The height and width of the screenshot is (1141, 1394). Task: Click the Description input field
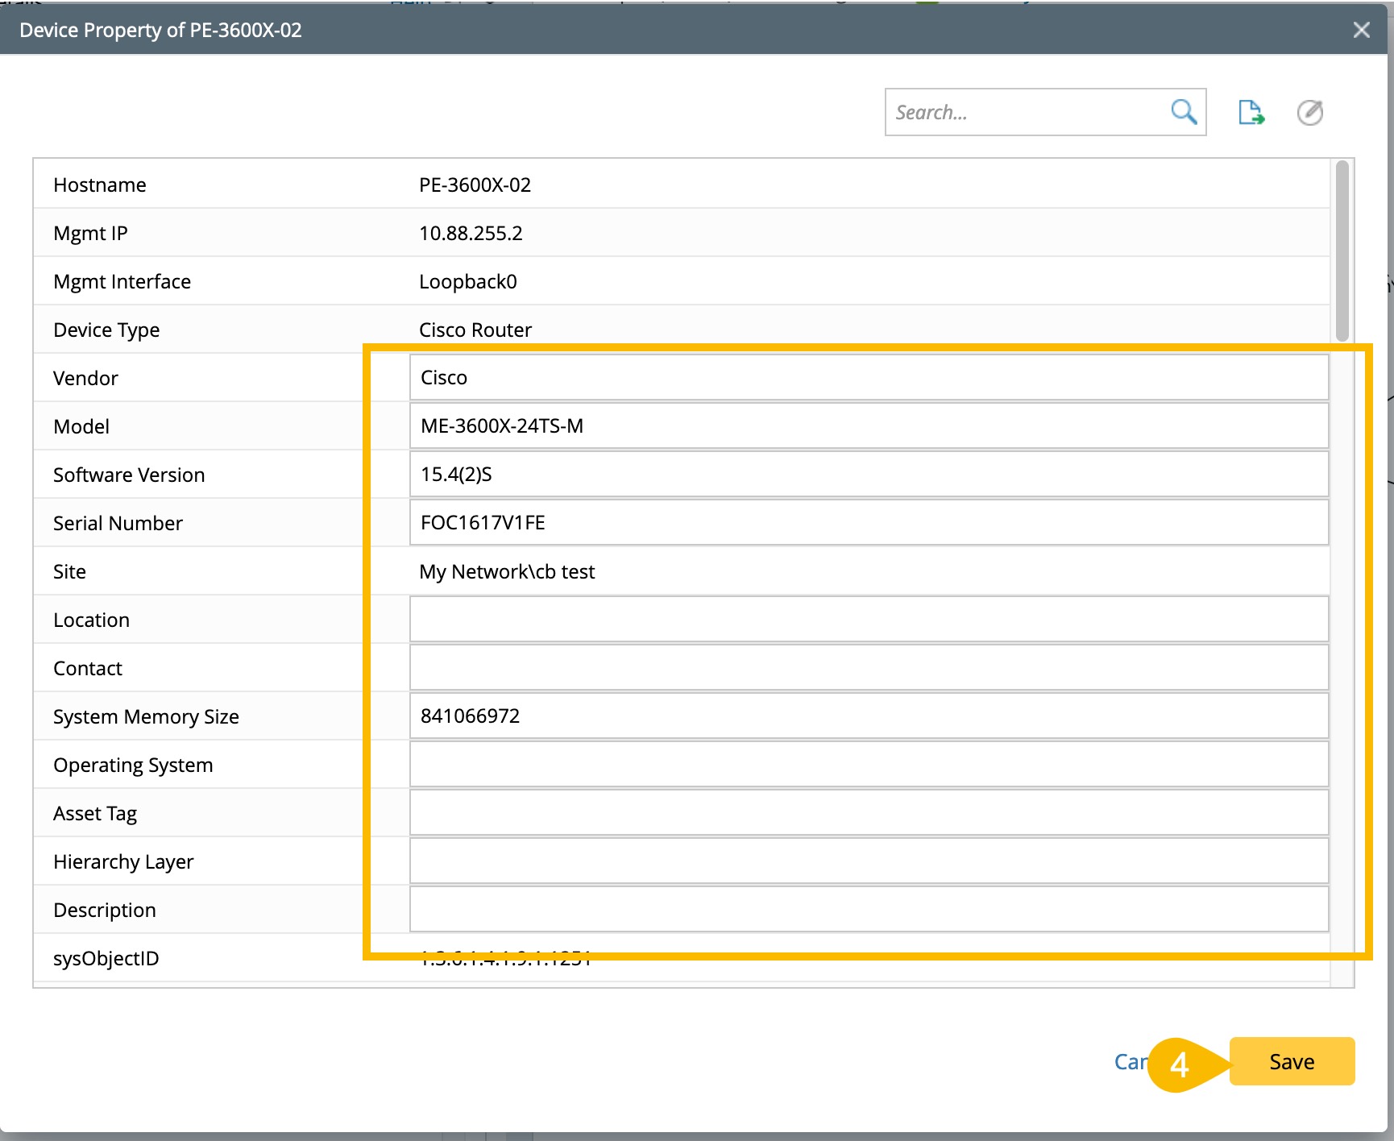868,910
